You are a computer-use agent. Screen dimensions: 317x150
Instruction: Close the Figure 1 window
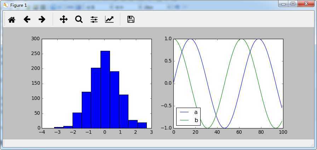click(x=306, y=4)
